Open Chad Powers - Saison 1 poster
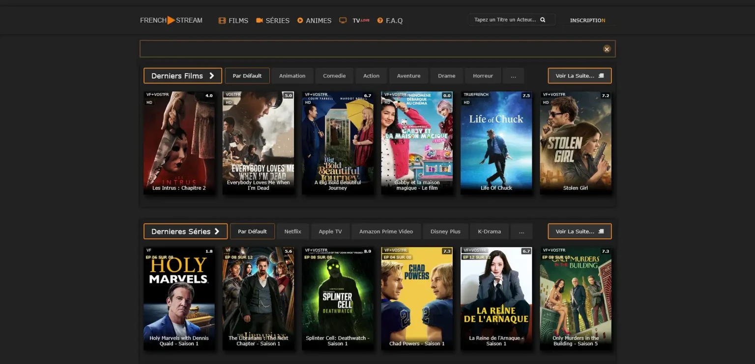755x364 pixels. (417, 298)
